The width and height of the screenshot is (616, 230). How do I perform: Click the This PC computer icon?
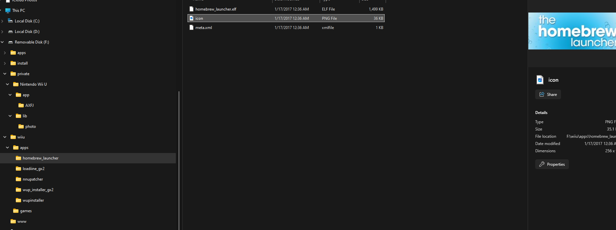[x=8, y=11]
